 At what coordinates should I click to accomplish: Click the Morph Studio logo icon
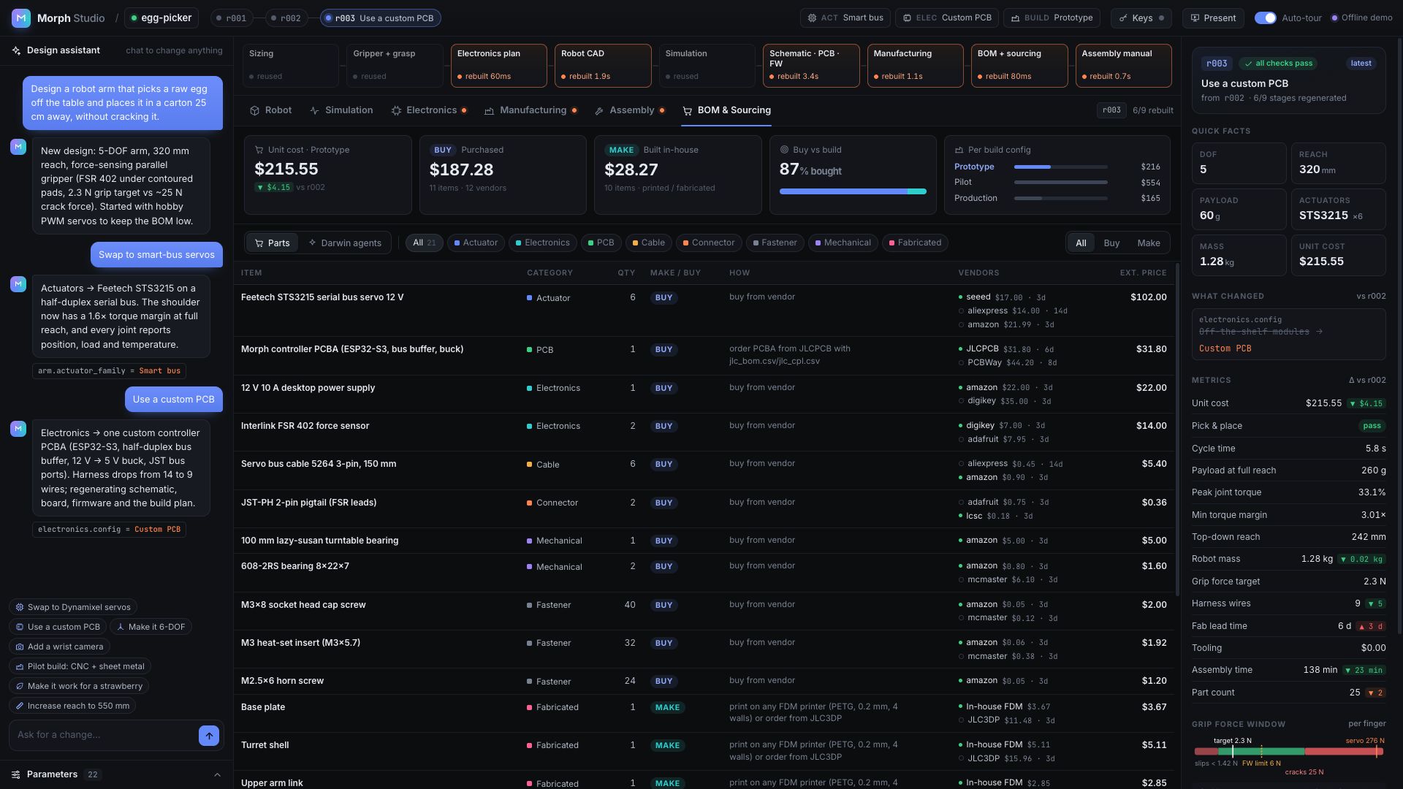click(x=21, y=18)
